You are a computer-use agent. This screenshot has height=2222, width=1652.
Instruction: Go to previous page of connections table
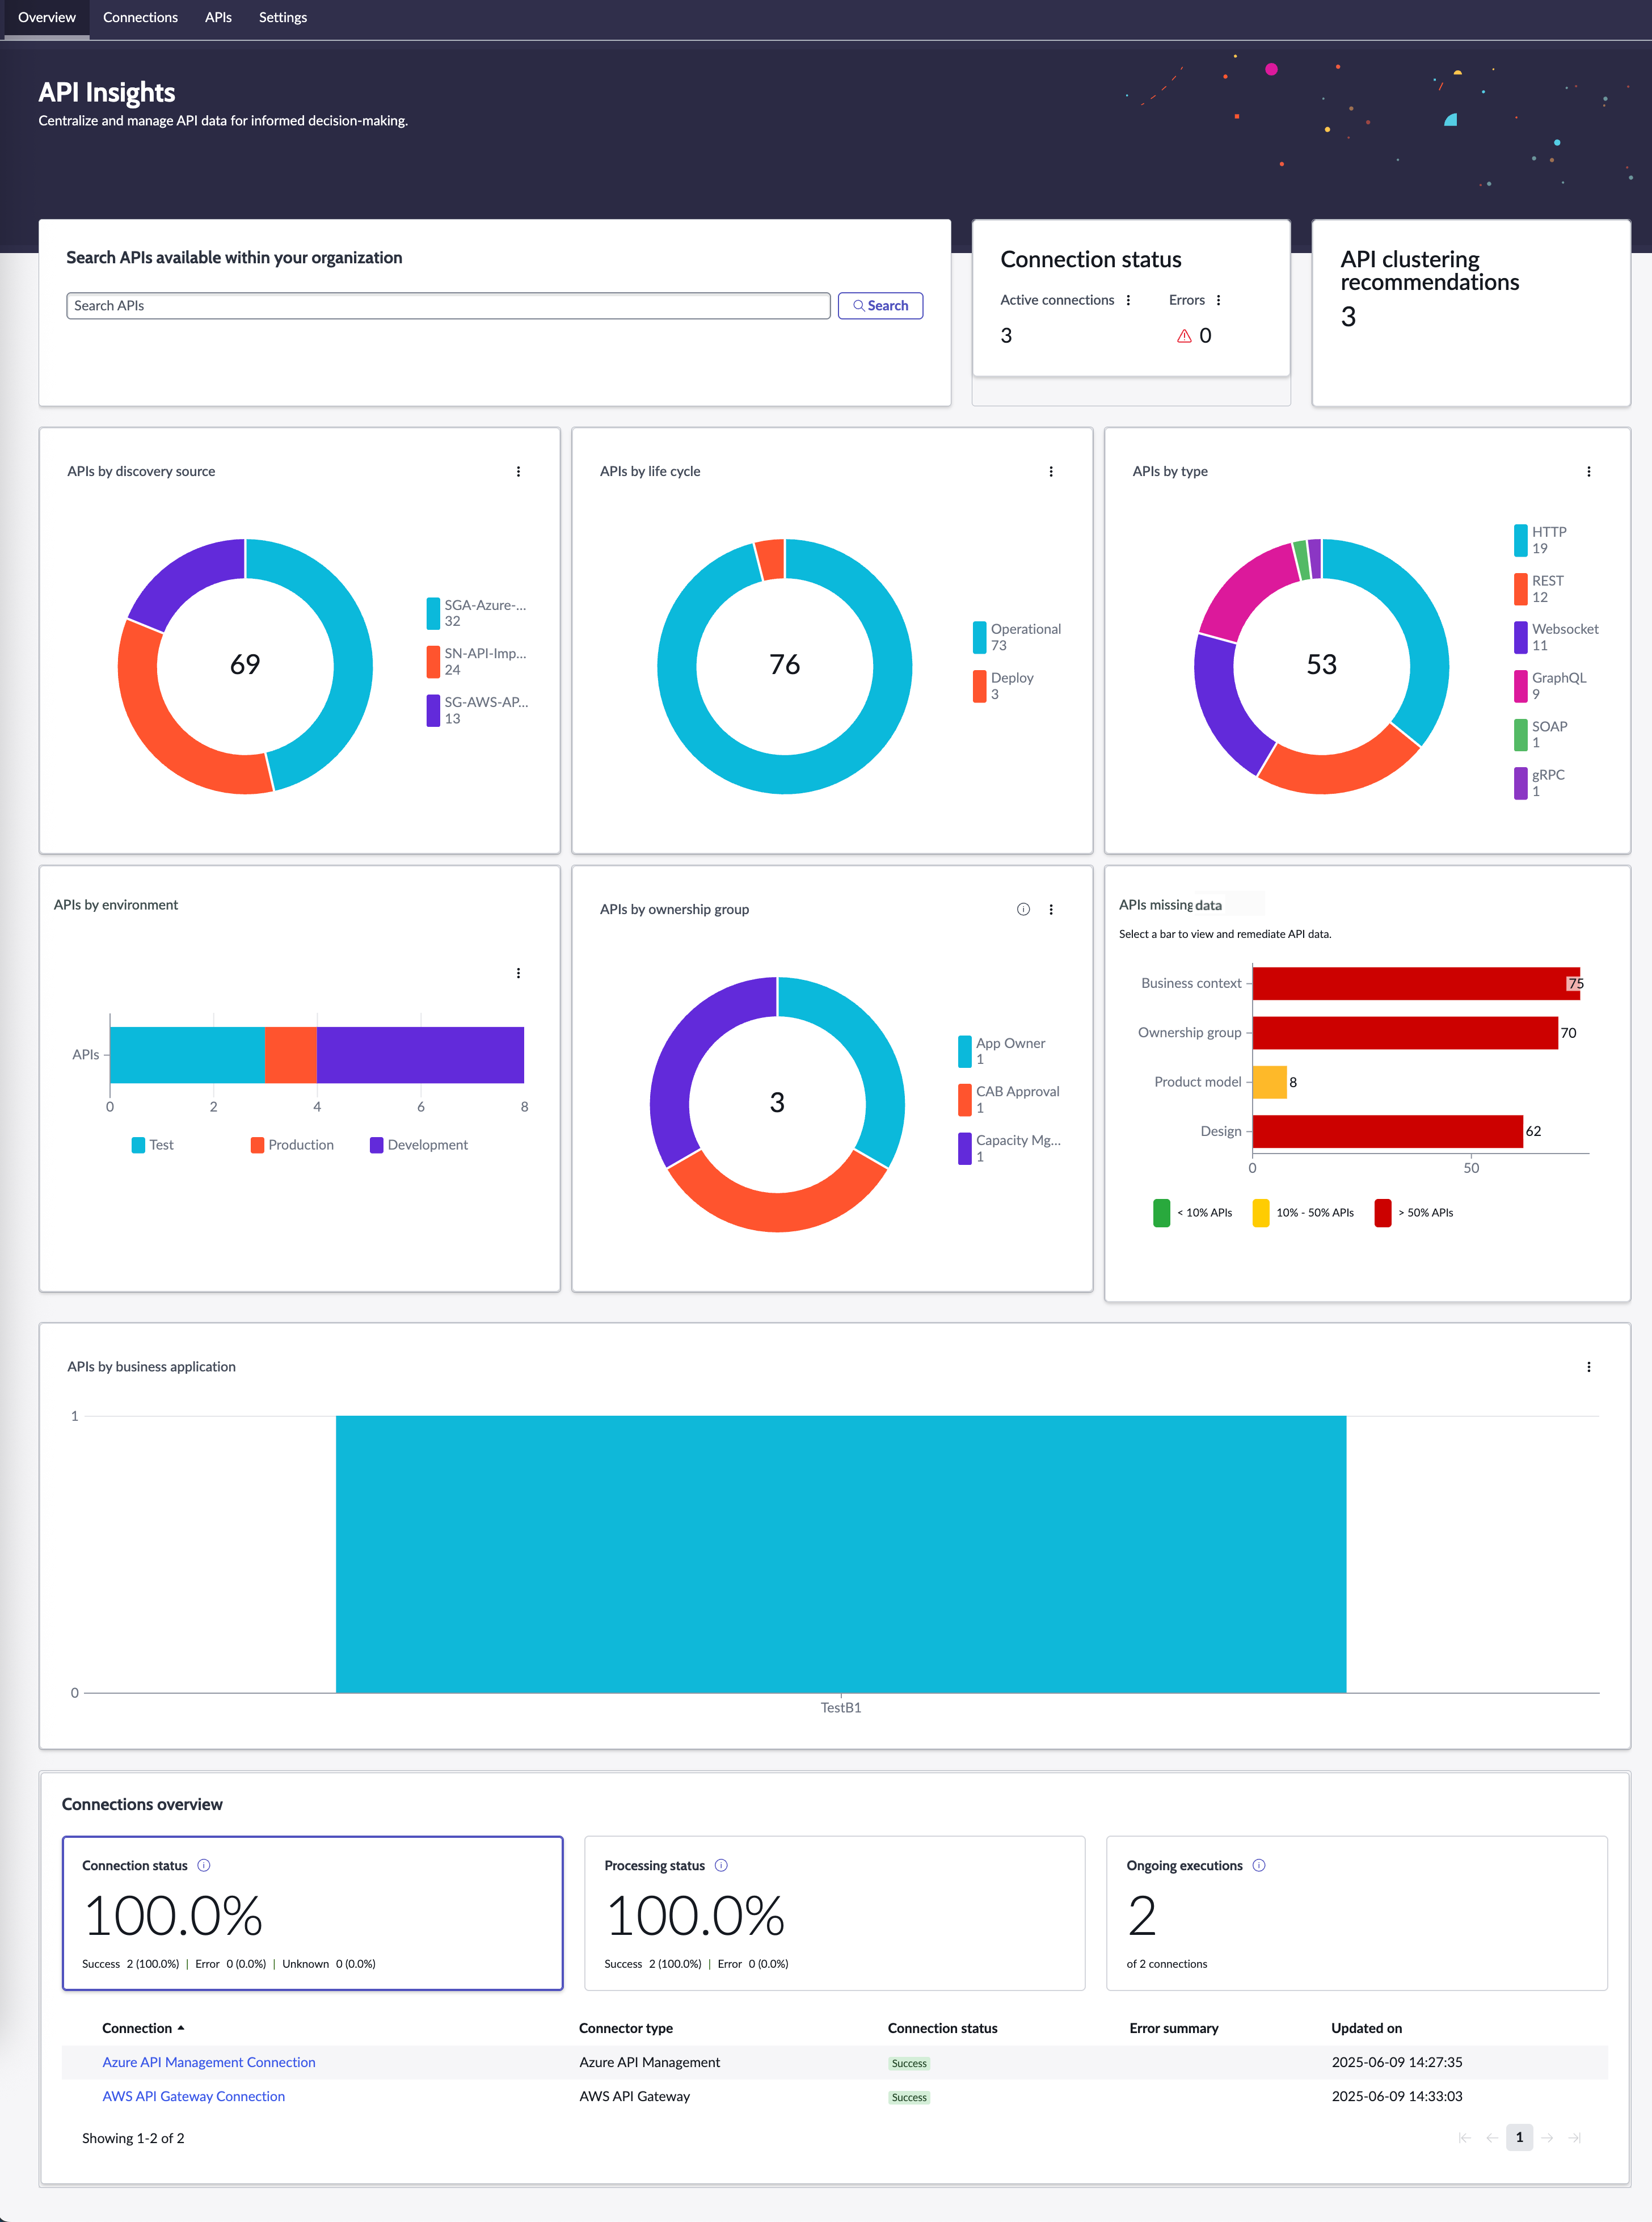pyautogui.click(x=1492, y=2137)
